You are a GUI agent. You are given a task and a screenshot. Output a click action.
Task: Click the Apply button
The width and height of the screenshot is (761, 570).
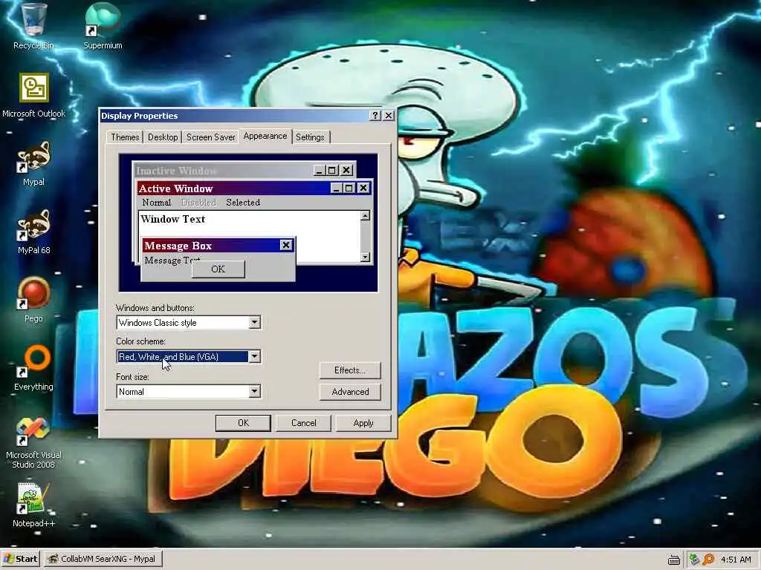[363, 423]
